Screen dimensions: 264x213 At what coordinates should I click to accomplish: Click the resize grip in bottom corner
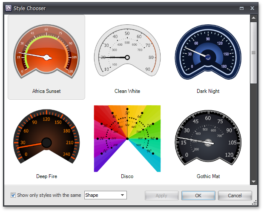tap(255, 202)
